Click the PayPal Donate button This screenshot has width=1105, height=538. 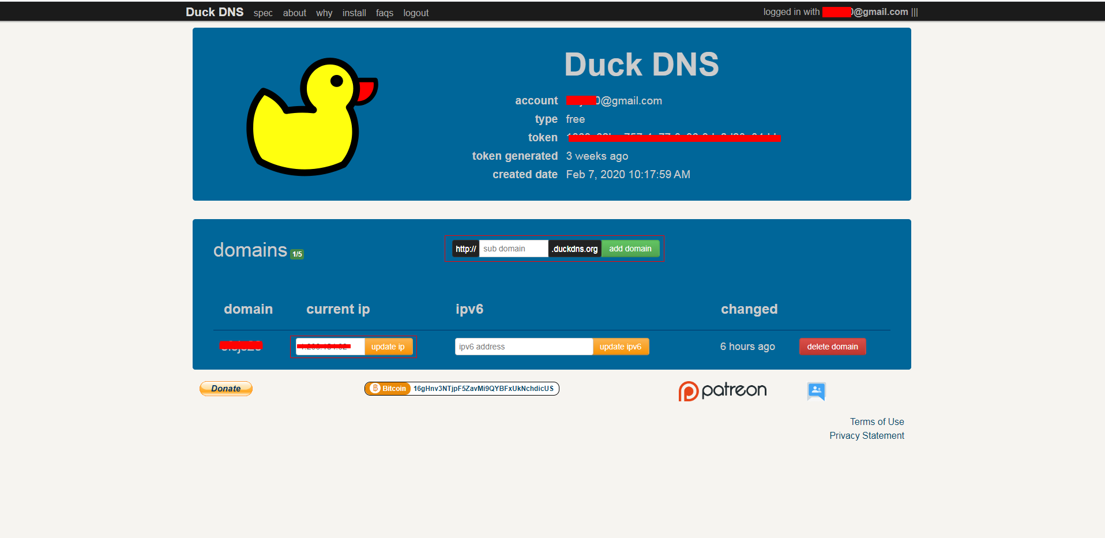point(226,389)
